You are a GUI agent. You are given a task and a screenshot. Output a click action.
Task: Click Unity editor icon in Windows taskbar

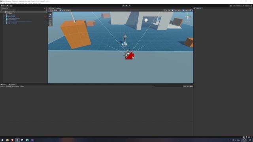click(x=17, y=140)
